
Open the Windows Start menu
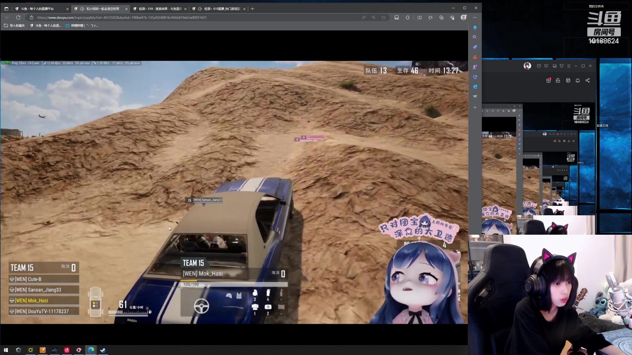[6, 350]
